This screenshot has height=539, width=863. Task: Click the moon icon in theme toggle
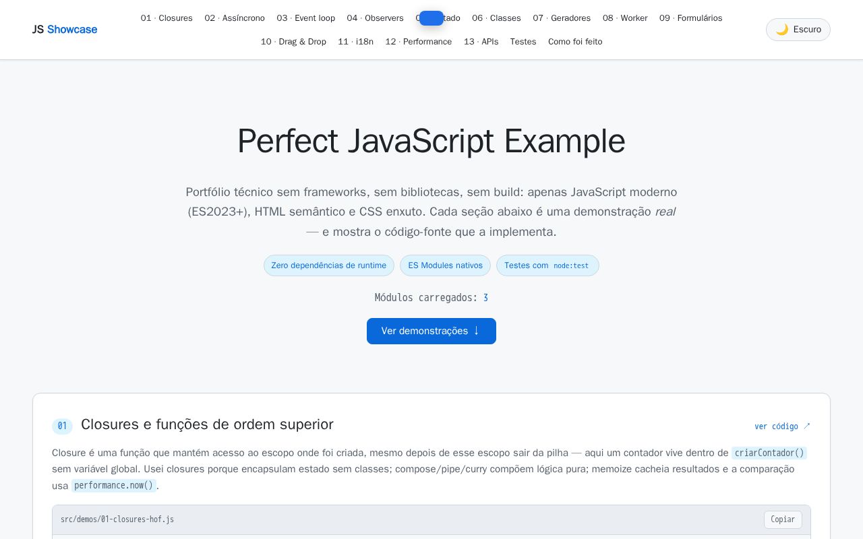click(x=781, y=30)
